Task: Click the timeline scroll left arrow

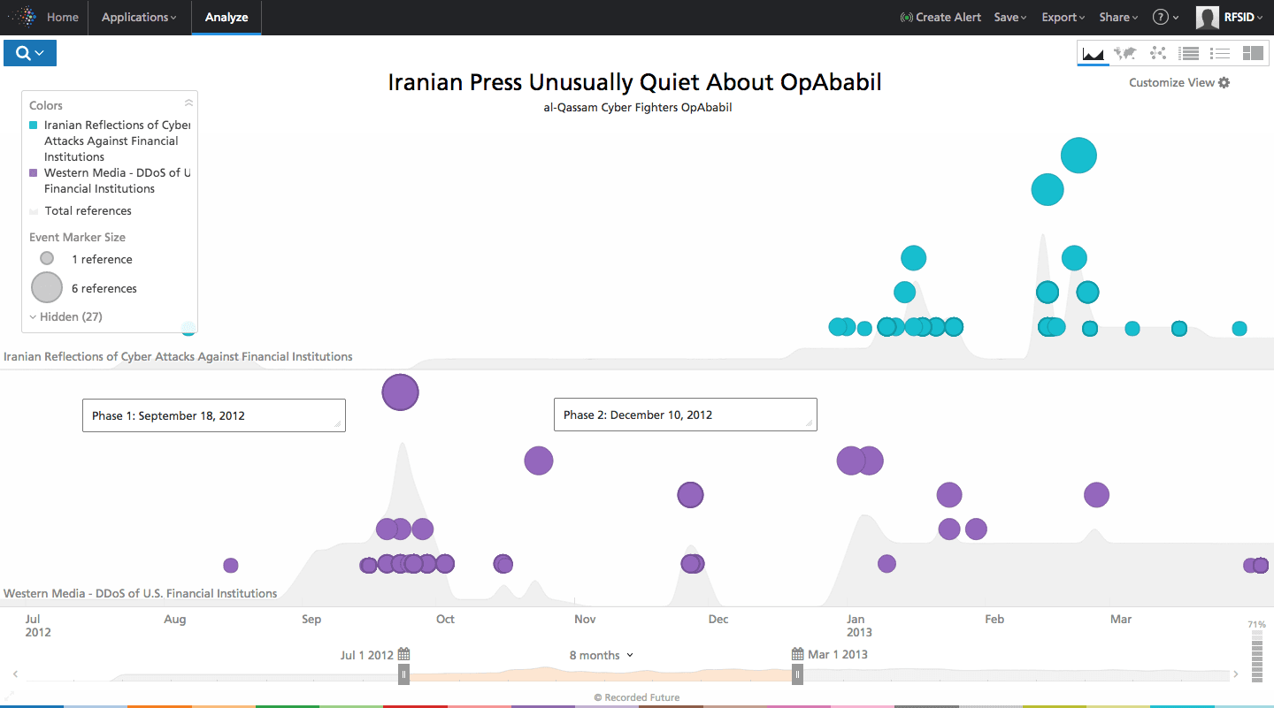Action: tap(16, 674)
